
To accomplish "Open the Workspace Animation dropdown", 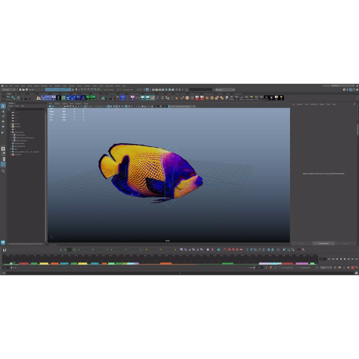I will pyautogui.click(x=342, y=86).
